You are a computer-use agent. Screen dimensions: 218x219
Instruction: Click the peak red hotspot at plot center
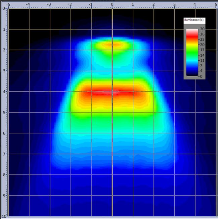point(112,92)
